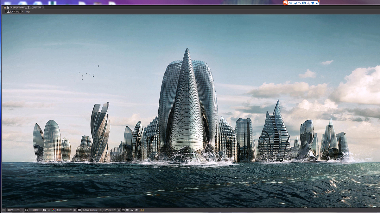
Task: Toggle the fast previews icon
Action: [123, 210]
